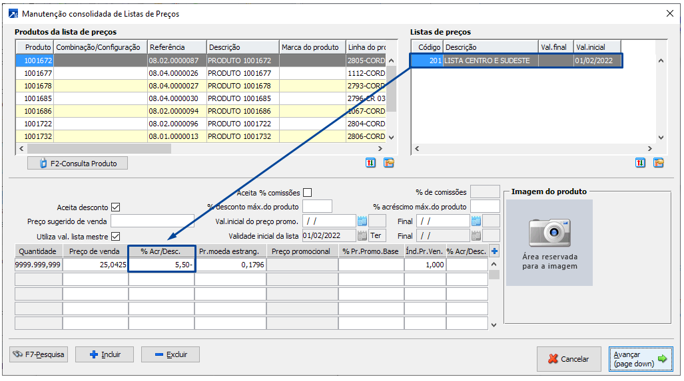Enable the Aceita % comissões checkbox
Screen dimensions: 684x381
[x=308, y=193]
